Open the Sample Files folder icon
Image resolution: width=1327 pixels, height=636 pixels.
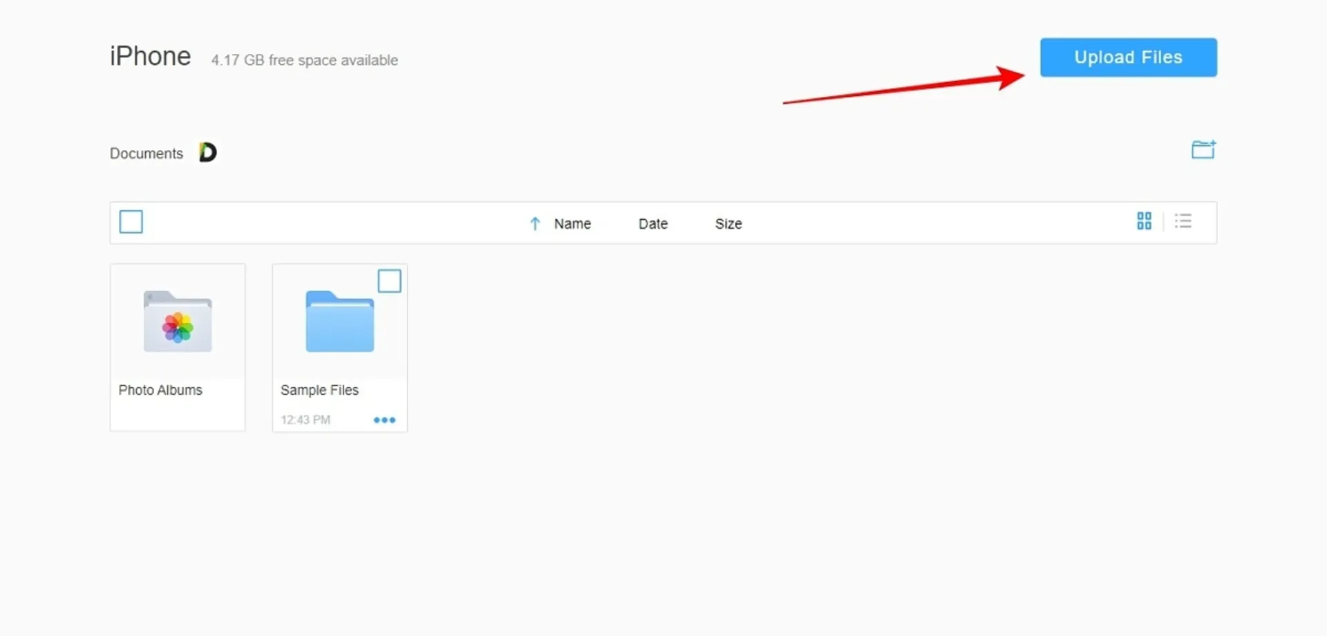pyautogui.click(x=340, y=321)
